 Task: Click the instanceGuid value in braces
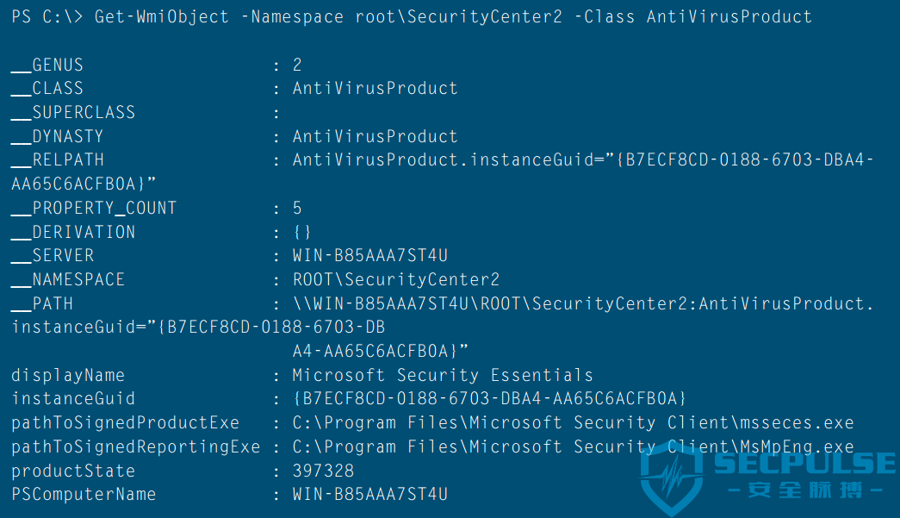[489, 398]
